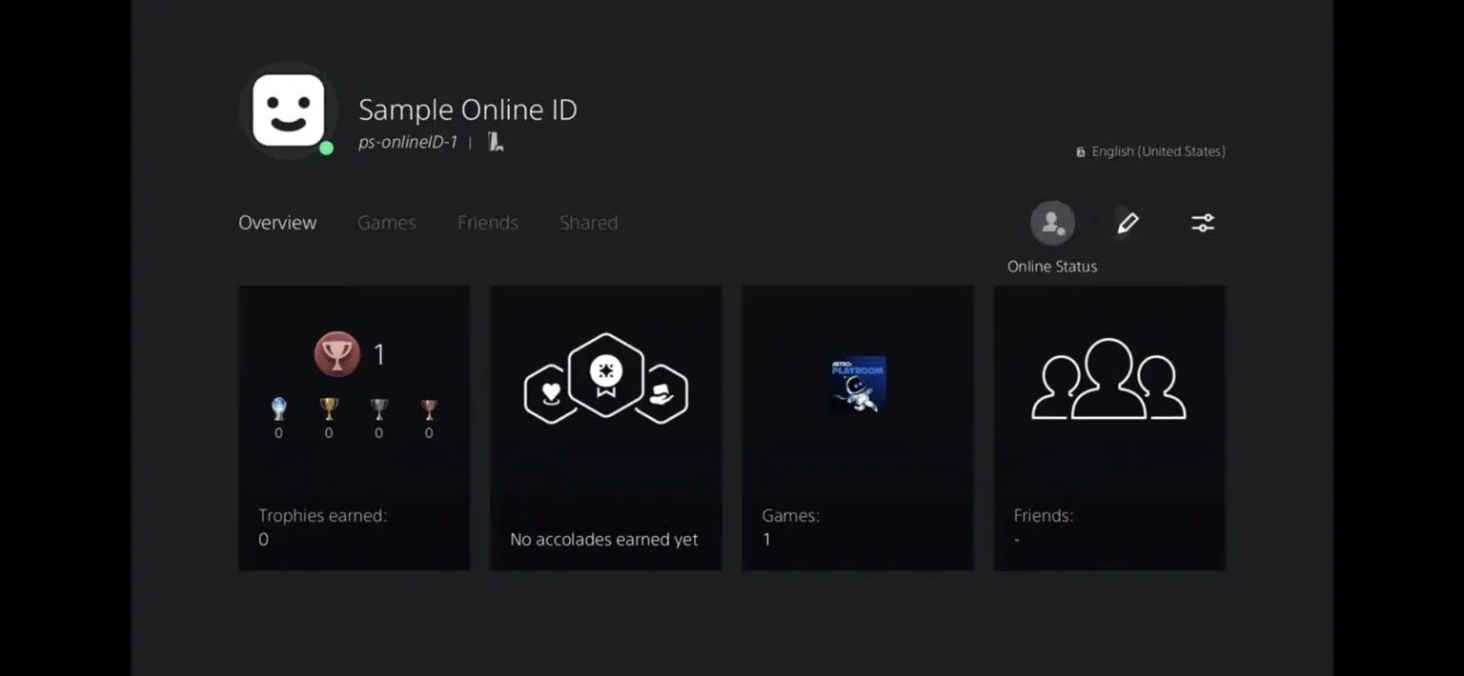Viewport: 1464px width, 676px height.
Task: Click the English (United States) language label
Action: (x=1157, y=151)
